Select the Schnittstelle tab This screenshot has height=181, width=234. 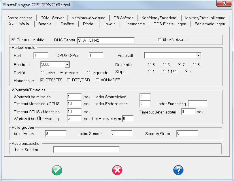tap(19, 24)
